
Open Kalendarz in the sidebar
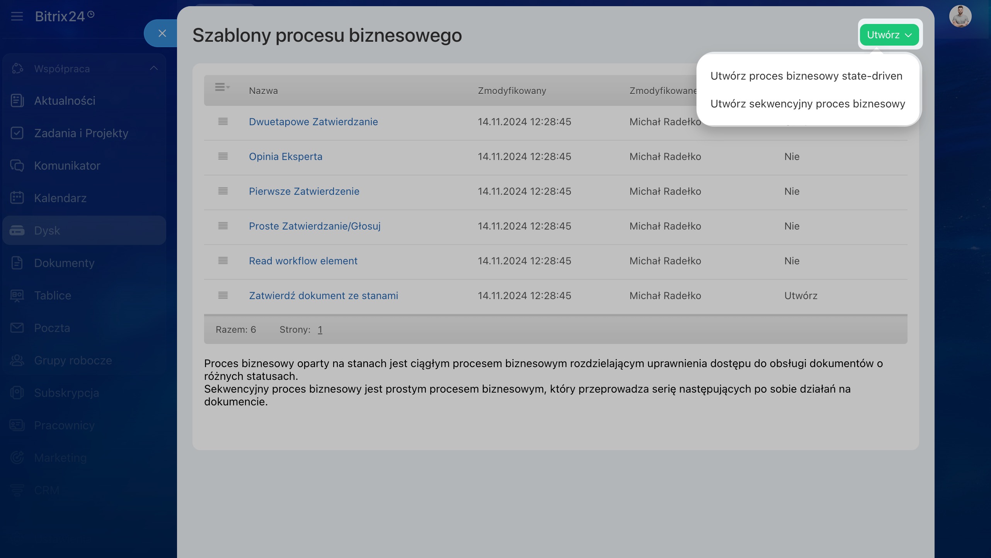tap(60, 198)
